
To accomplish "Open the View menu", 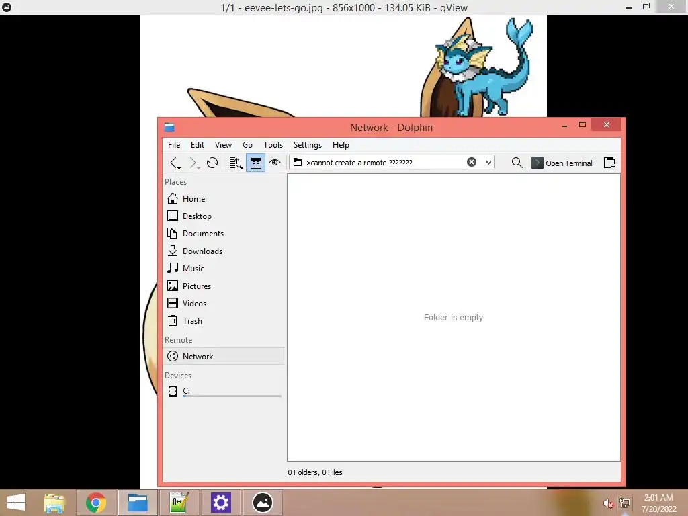I will coord(223,145).
